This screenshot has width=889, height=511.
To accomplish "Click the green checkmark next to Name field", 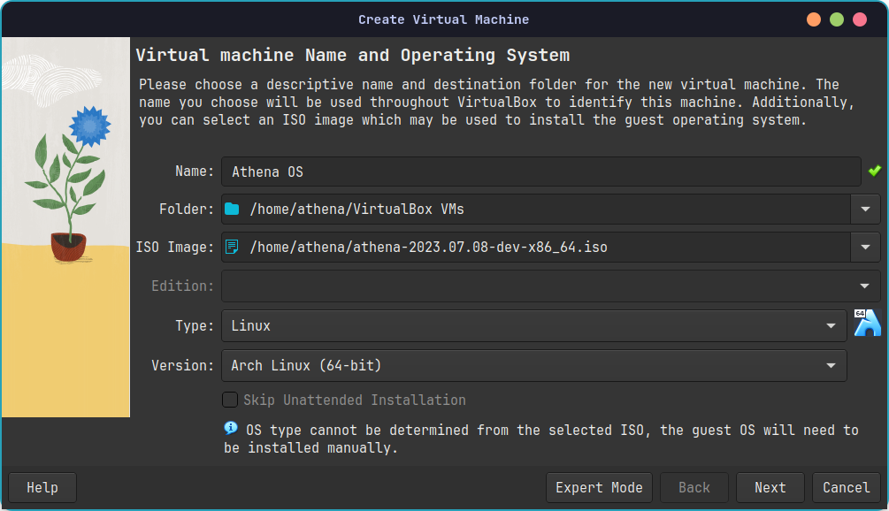I will [x=875, y=171].
